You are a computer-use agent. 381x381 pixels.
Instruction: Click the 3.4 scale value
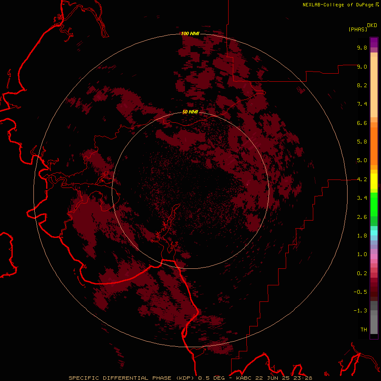tap(362, 198)
